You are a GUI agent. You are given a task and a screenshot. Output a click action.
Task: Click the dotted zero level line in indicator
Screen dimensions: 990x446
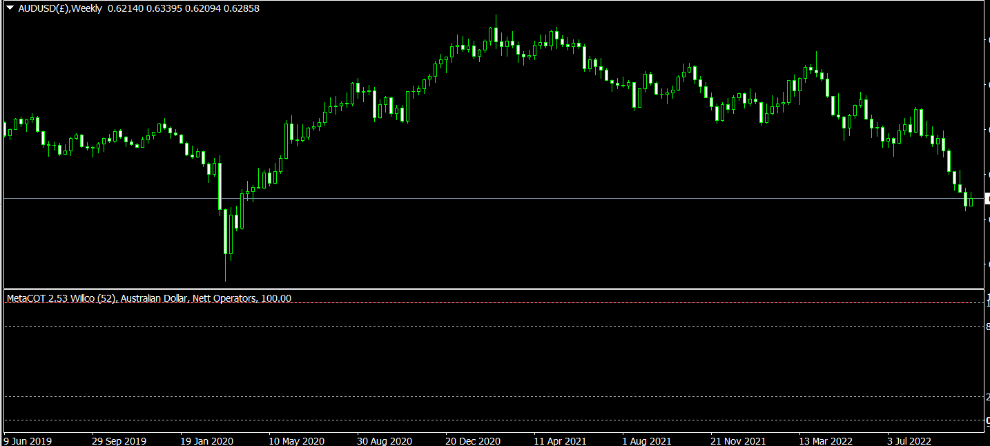[x=493, y=420]
